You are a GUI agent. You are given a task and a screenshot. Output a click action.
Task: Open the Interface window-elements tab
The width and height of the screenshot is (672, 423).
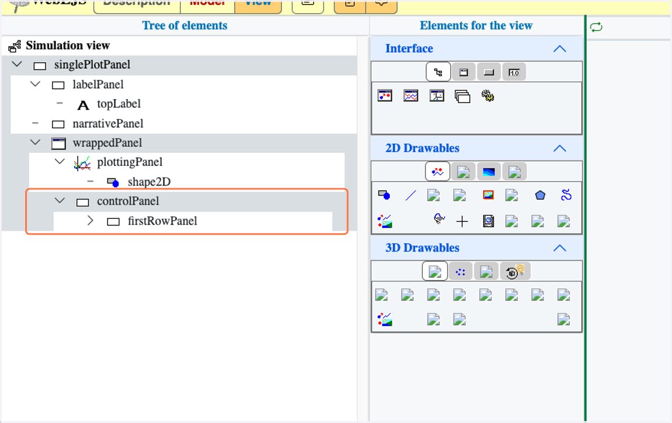point(464,72)
